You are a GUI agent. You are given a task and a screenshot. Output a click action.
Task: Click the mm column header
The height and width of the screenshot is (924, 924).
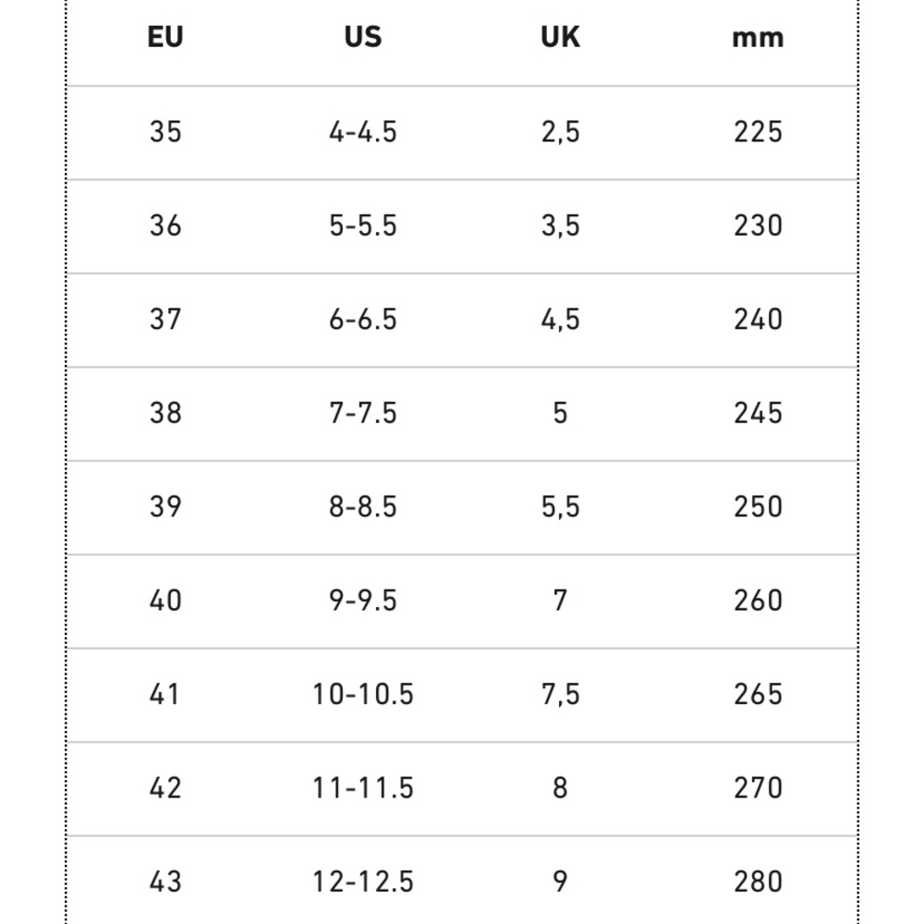point(758,38)
